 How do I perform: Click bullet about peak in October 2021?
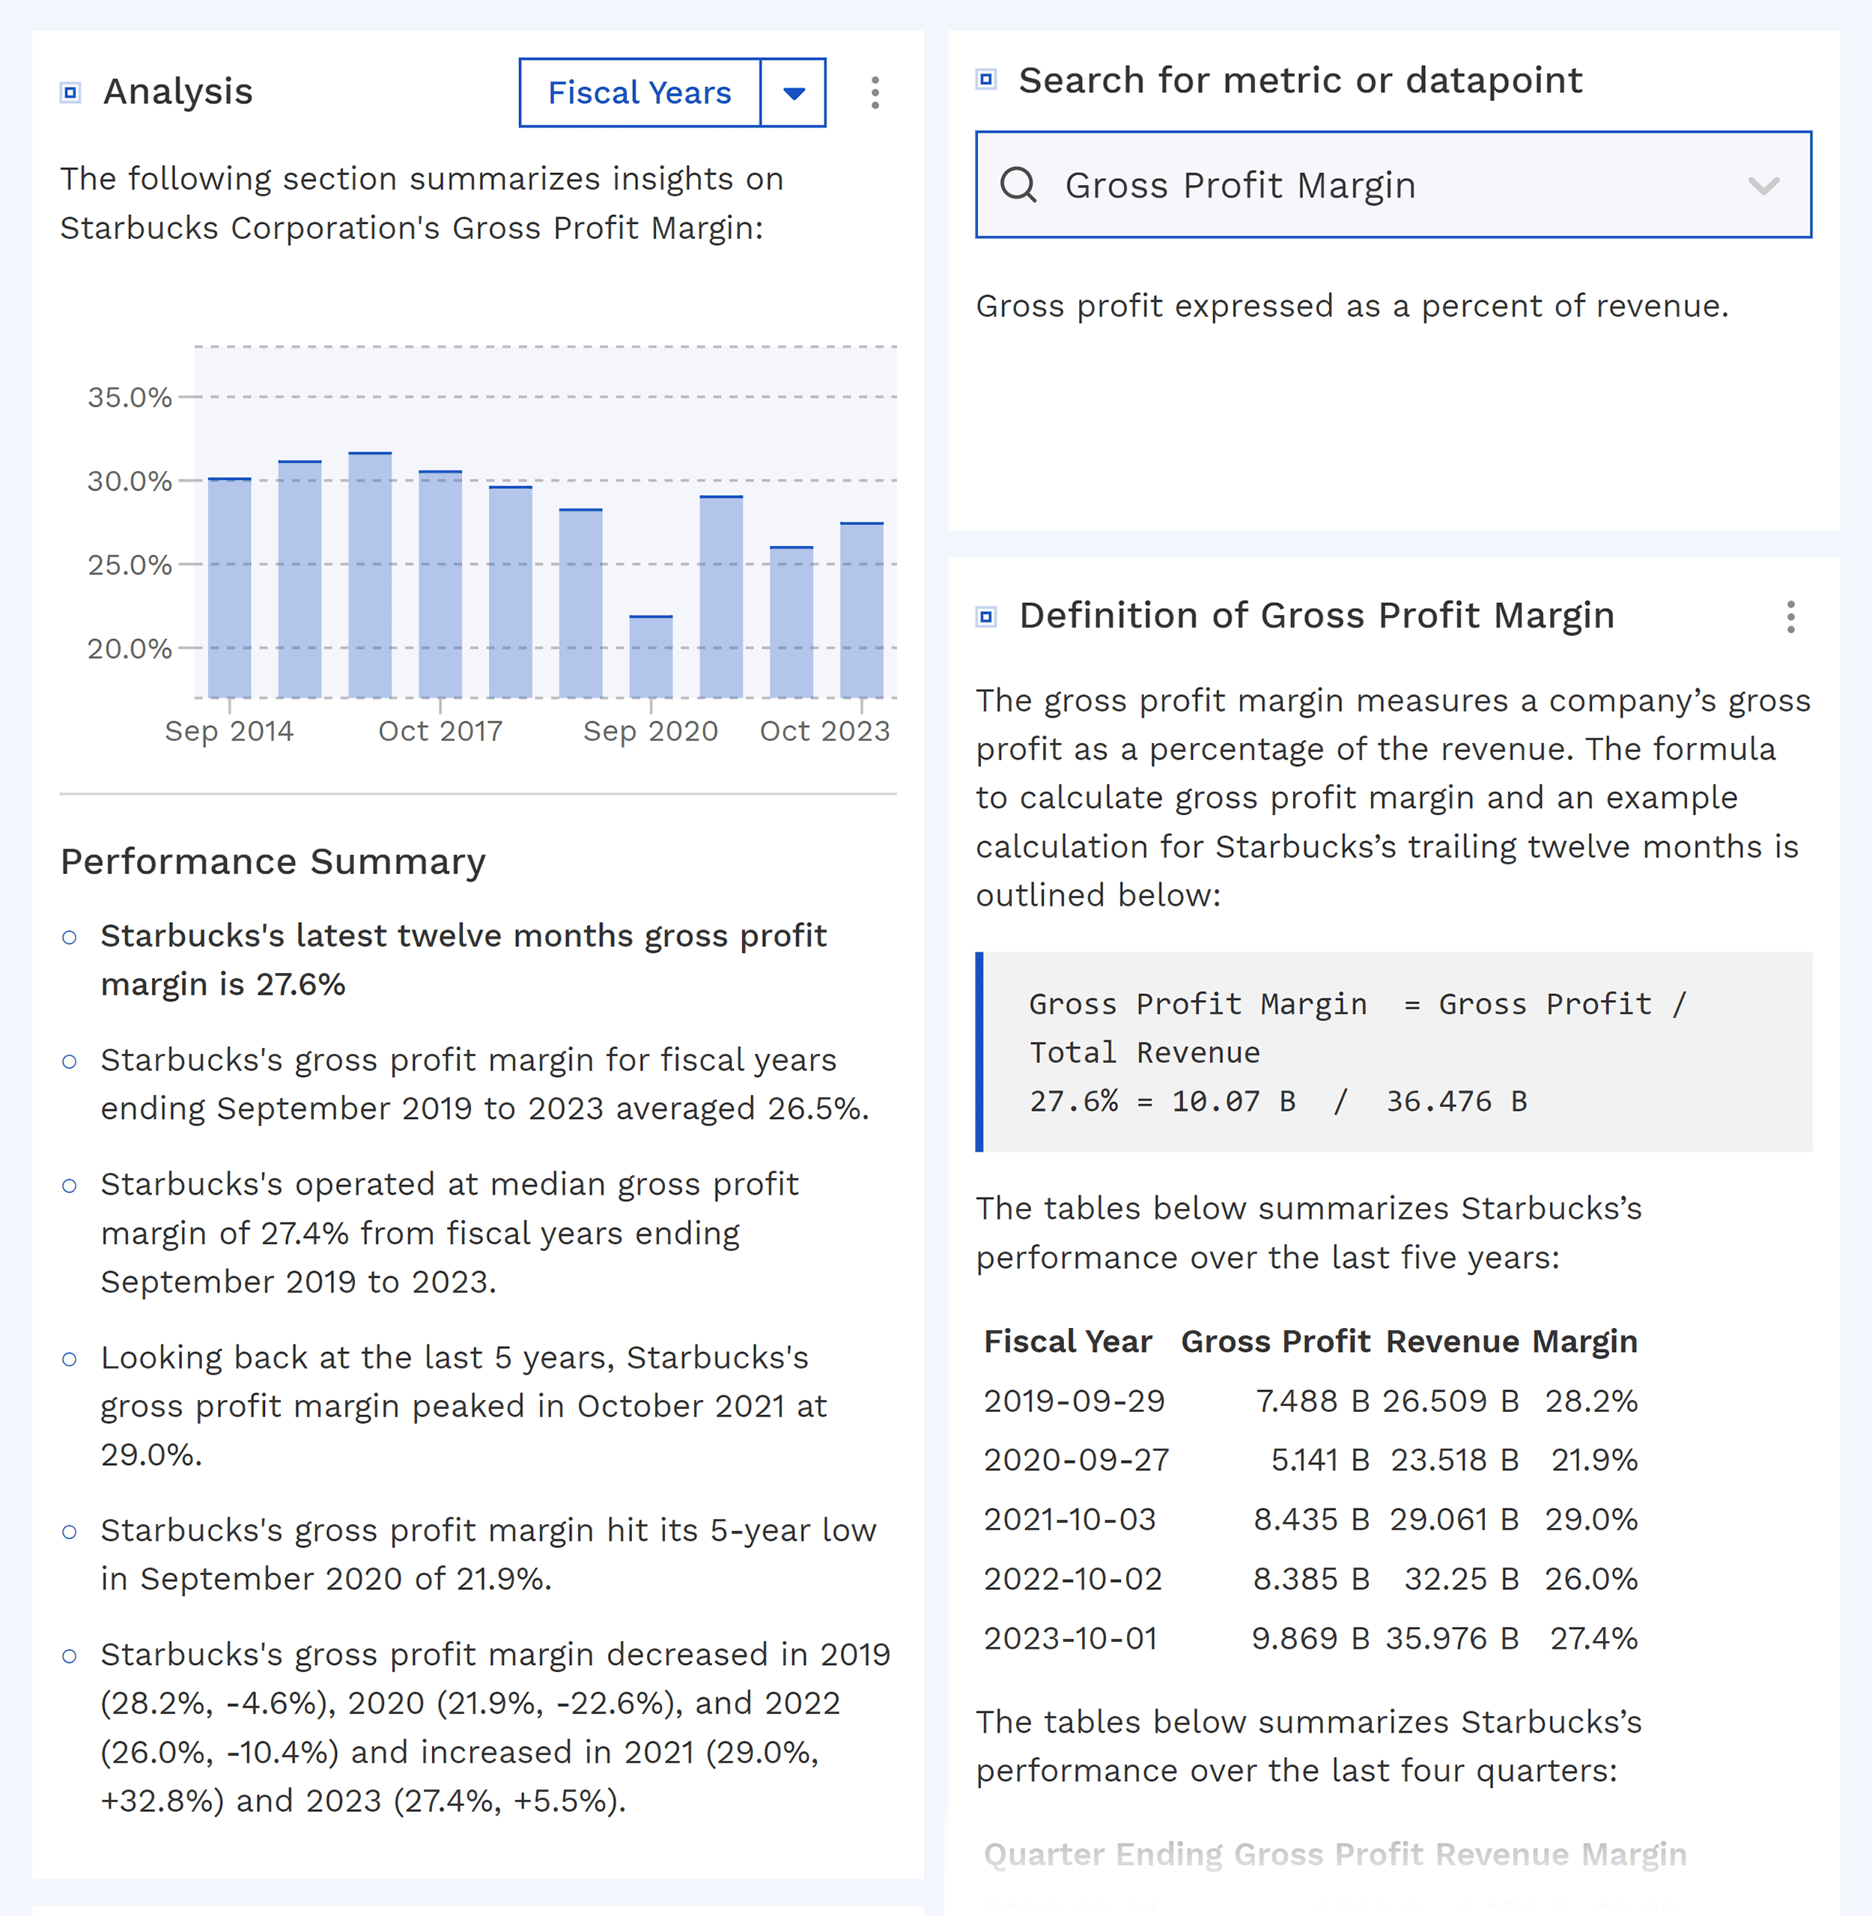click(463, 1405)
